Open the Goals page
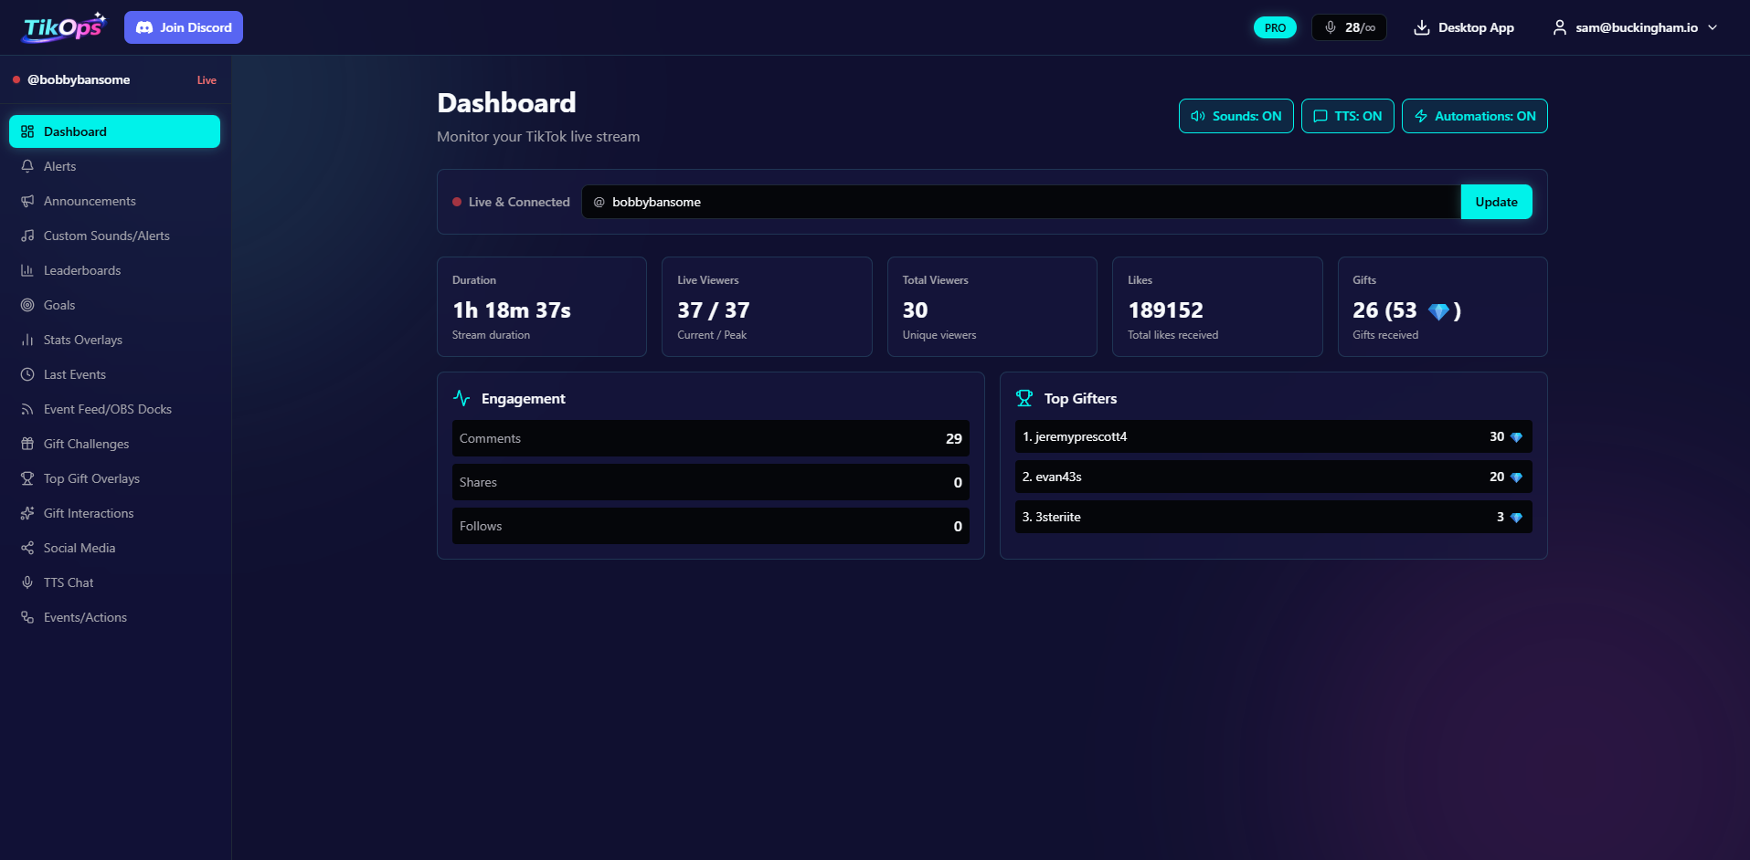This screenshot has height=860, width=1750. [114, 305]
